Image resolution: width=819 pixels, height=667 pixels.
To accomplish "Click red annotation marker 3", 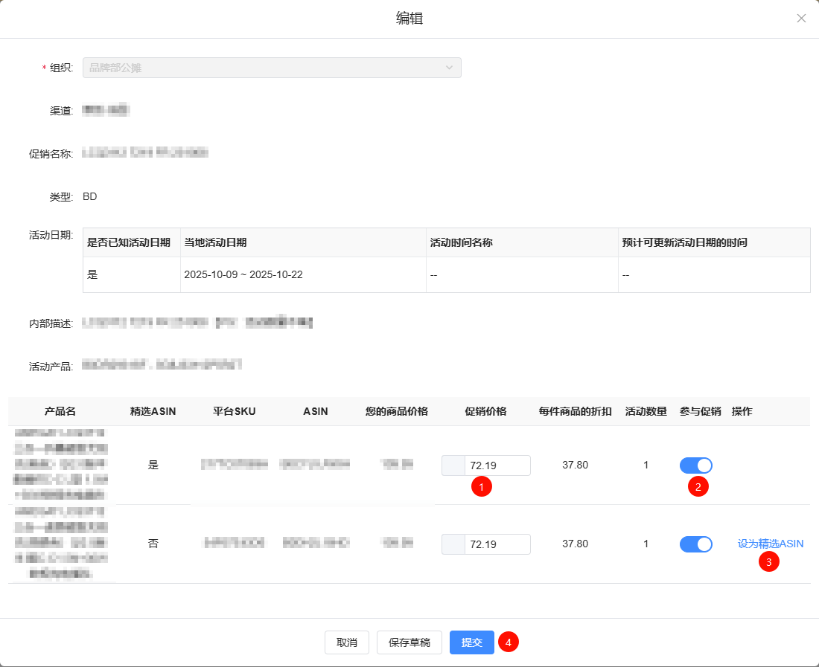I will click(769, 562).
